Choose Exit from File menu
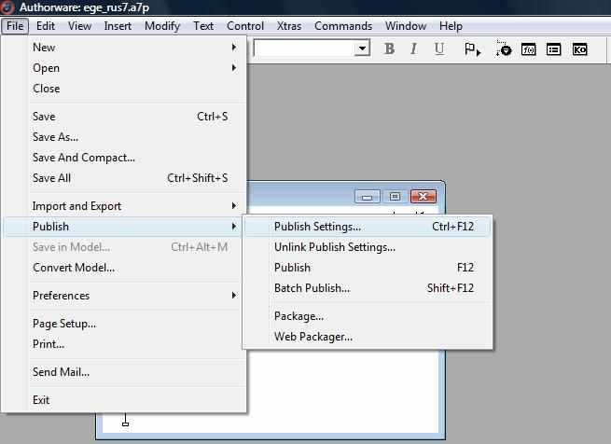 pyautogui.click(x=134, y=400)
